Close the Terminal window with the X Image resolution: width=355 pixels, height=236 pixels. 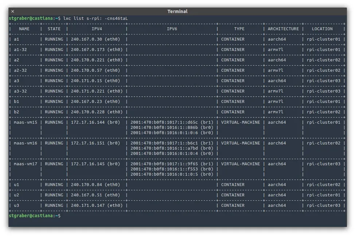click(13, 11)
